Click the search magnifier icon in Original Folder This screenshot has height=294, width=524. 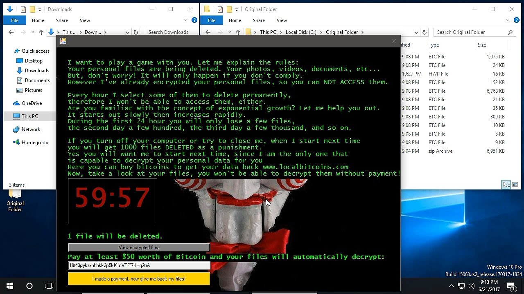[510, 32]
